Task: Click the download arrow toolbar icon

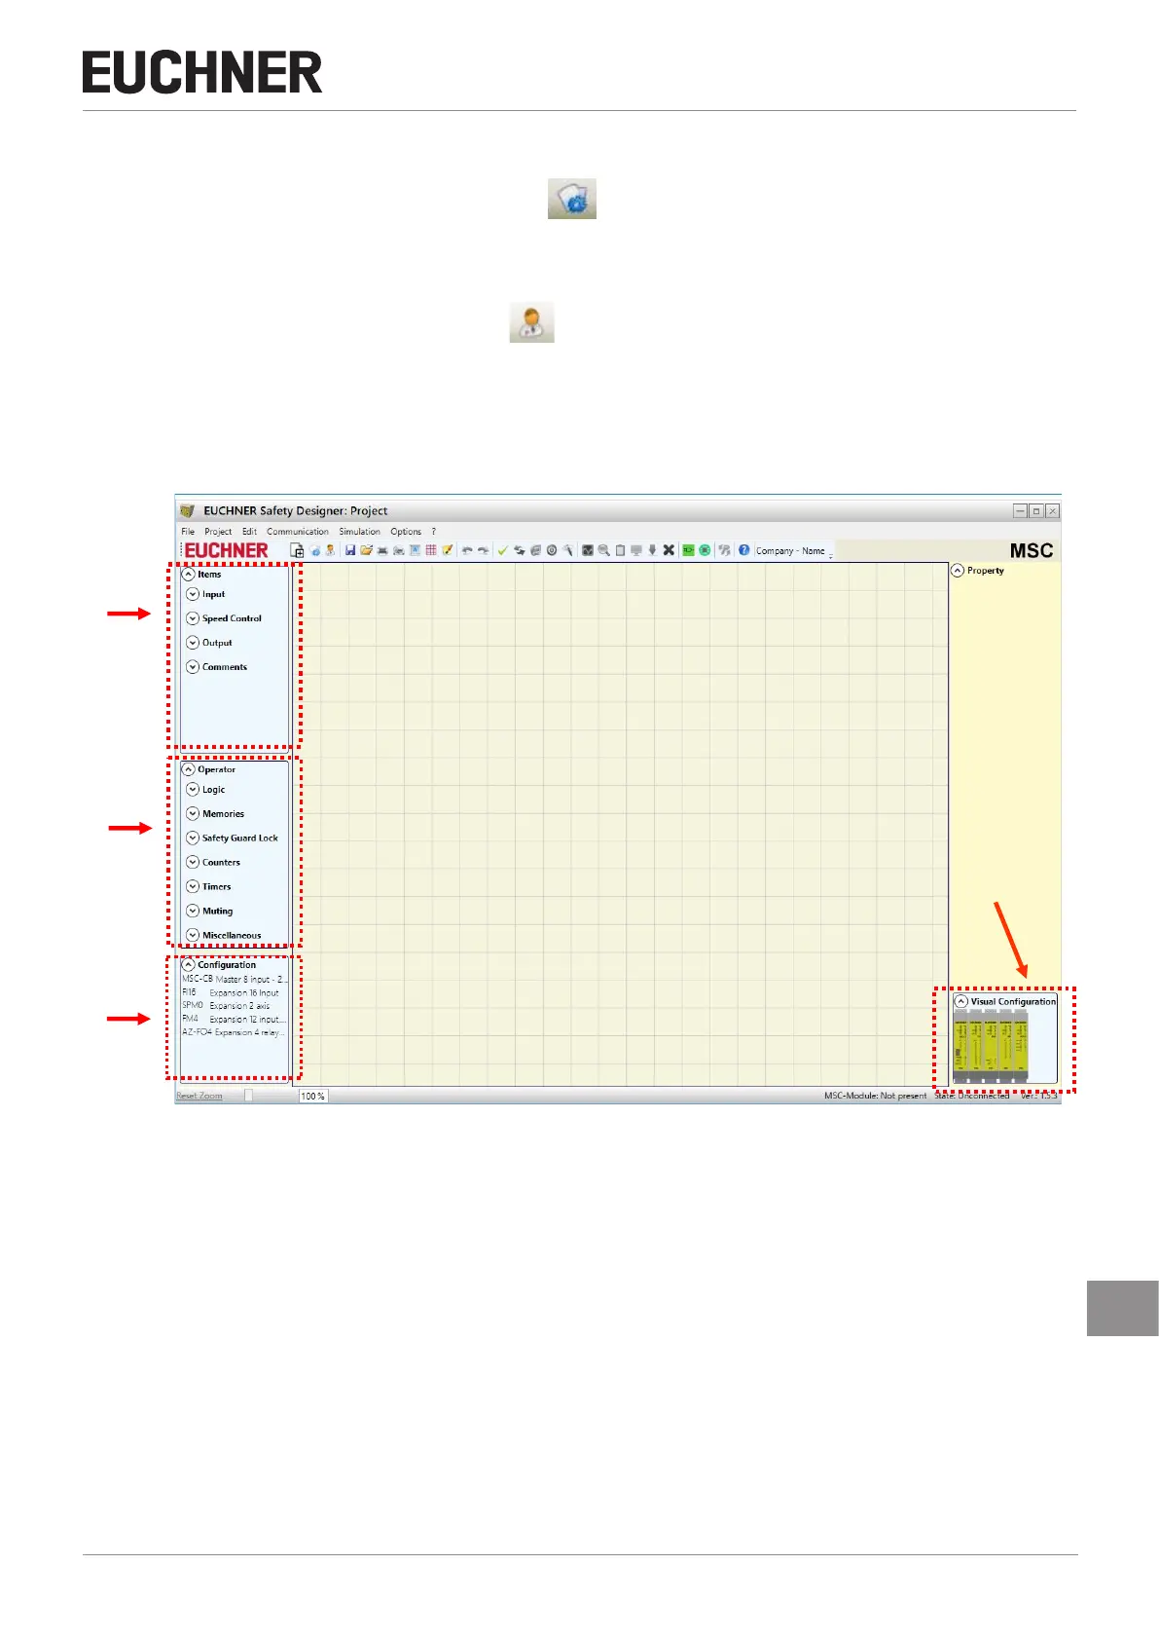Action: pyautogui.click(x=652, y=550)
